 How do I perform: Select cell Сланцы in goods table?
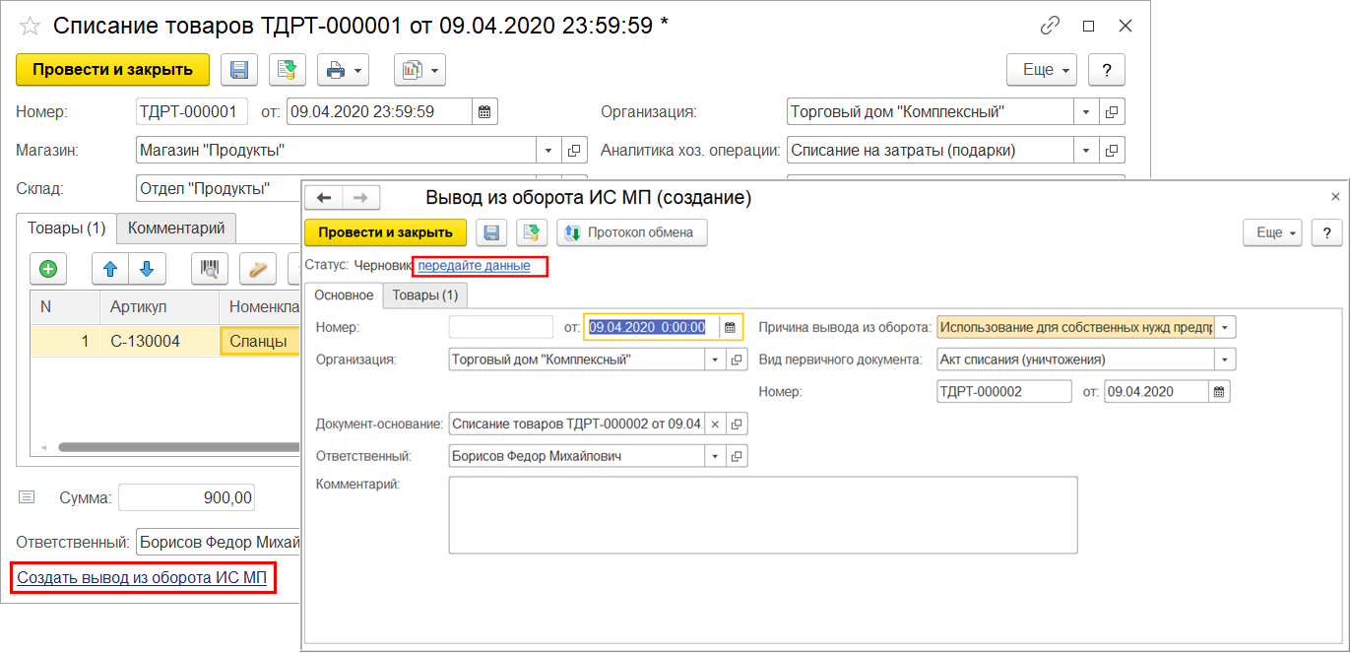click(x=261, y=341)
